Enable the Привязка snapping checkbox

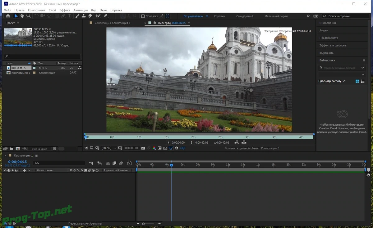point(143,16)
